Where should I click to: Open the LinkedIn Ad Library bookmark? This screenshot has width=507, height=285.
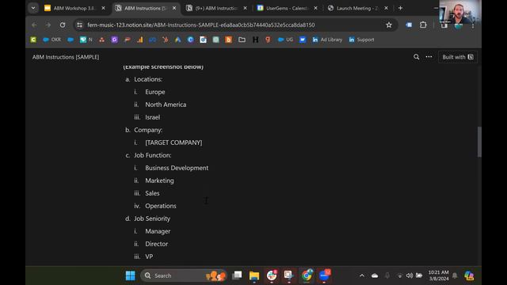click(327, 40)
